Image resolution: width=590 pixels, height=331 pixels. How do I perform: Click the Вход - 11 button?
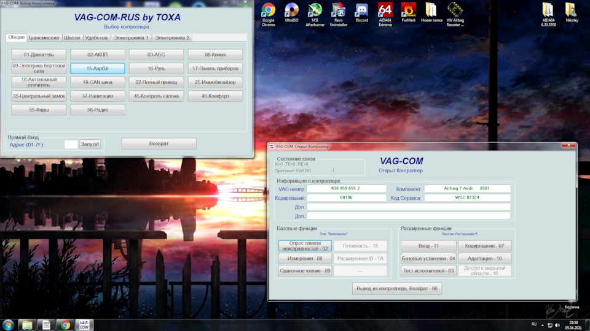click(428, 246)
